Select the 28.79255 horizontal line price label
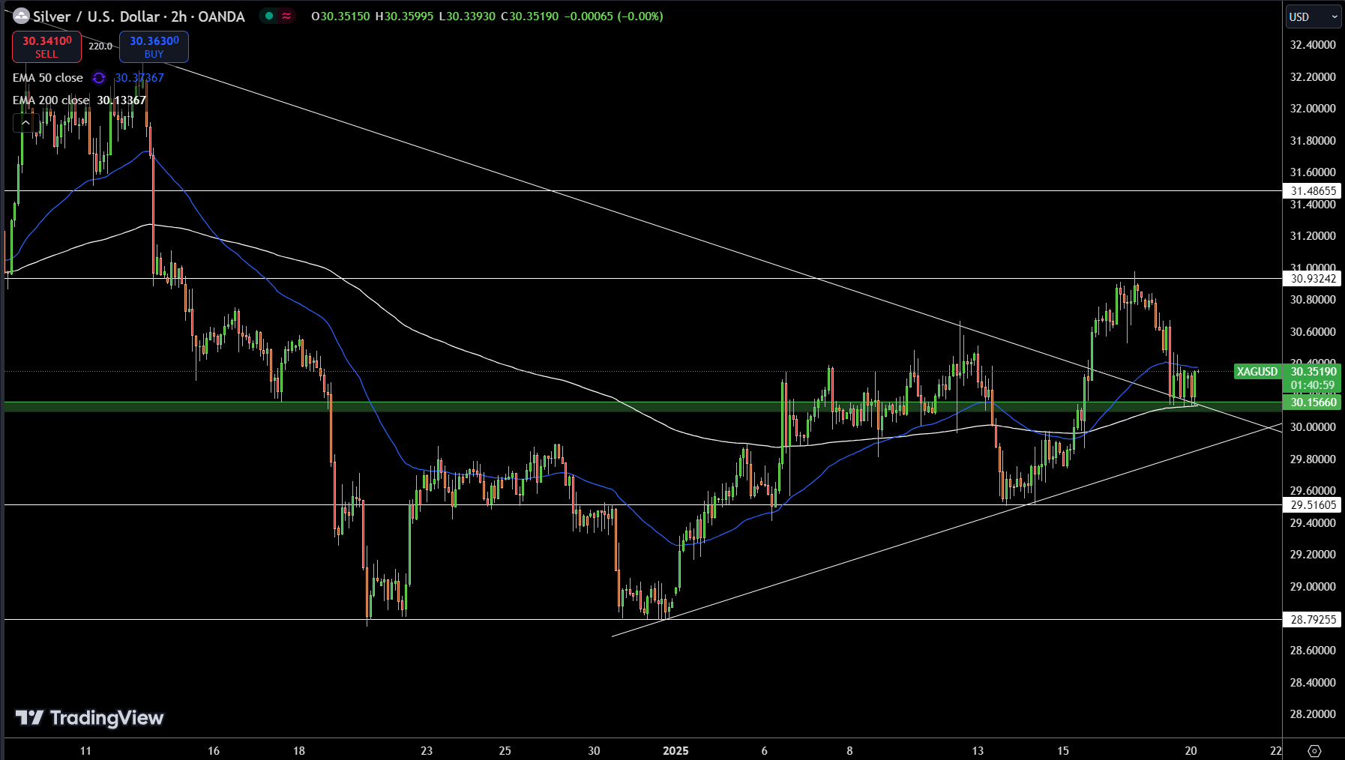 1313,620
